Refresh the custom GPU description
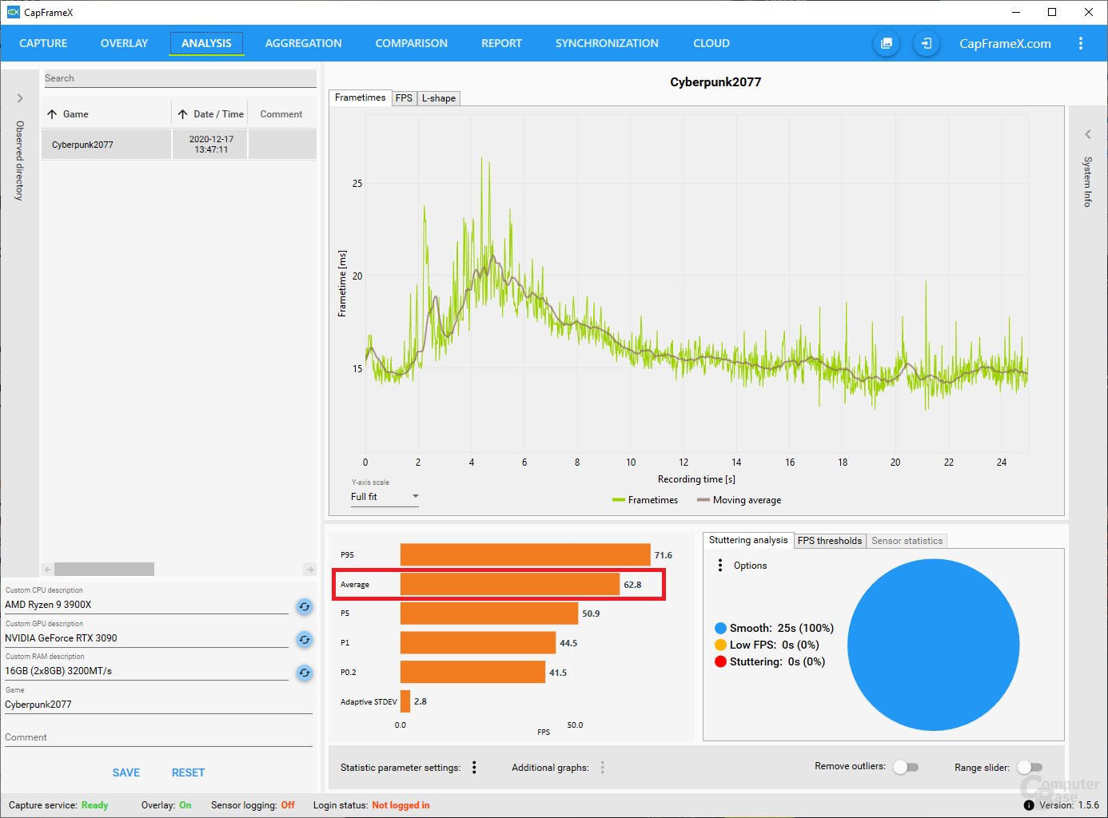The width and height of the screenshot is (1108, 818). click(305, 640)
